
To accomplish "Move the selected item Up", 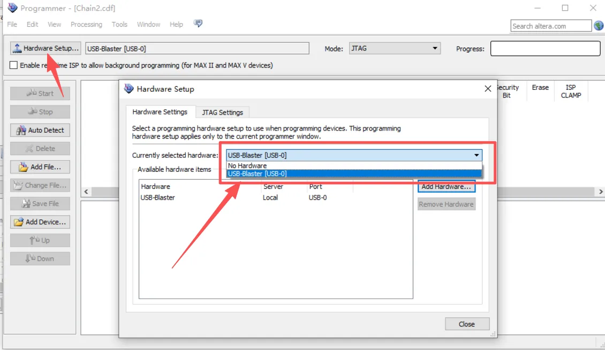I will coord(40,240).
